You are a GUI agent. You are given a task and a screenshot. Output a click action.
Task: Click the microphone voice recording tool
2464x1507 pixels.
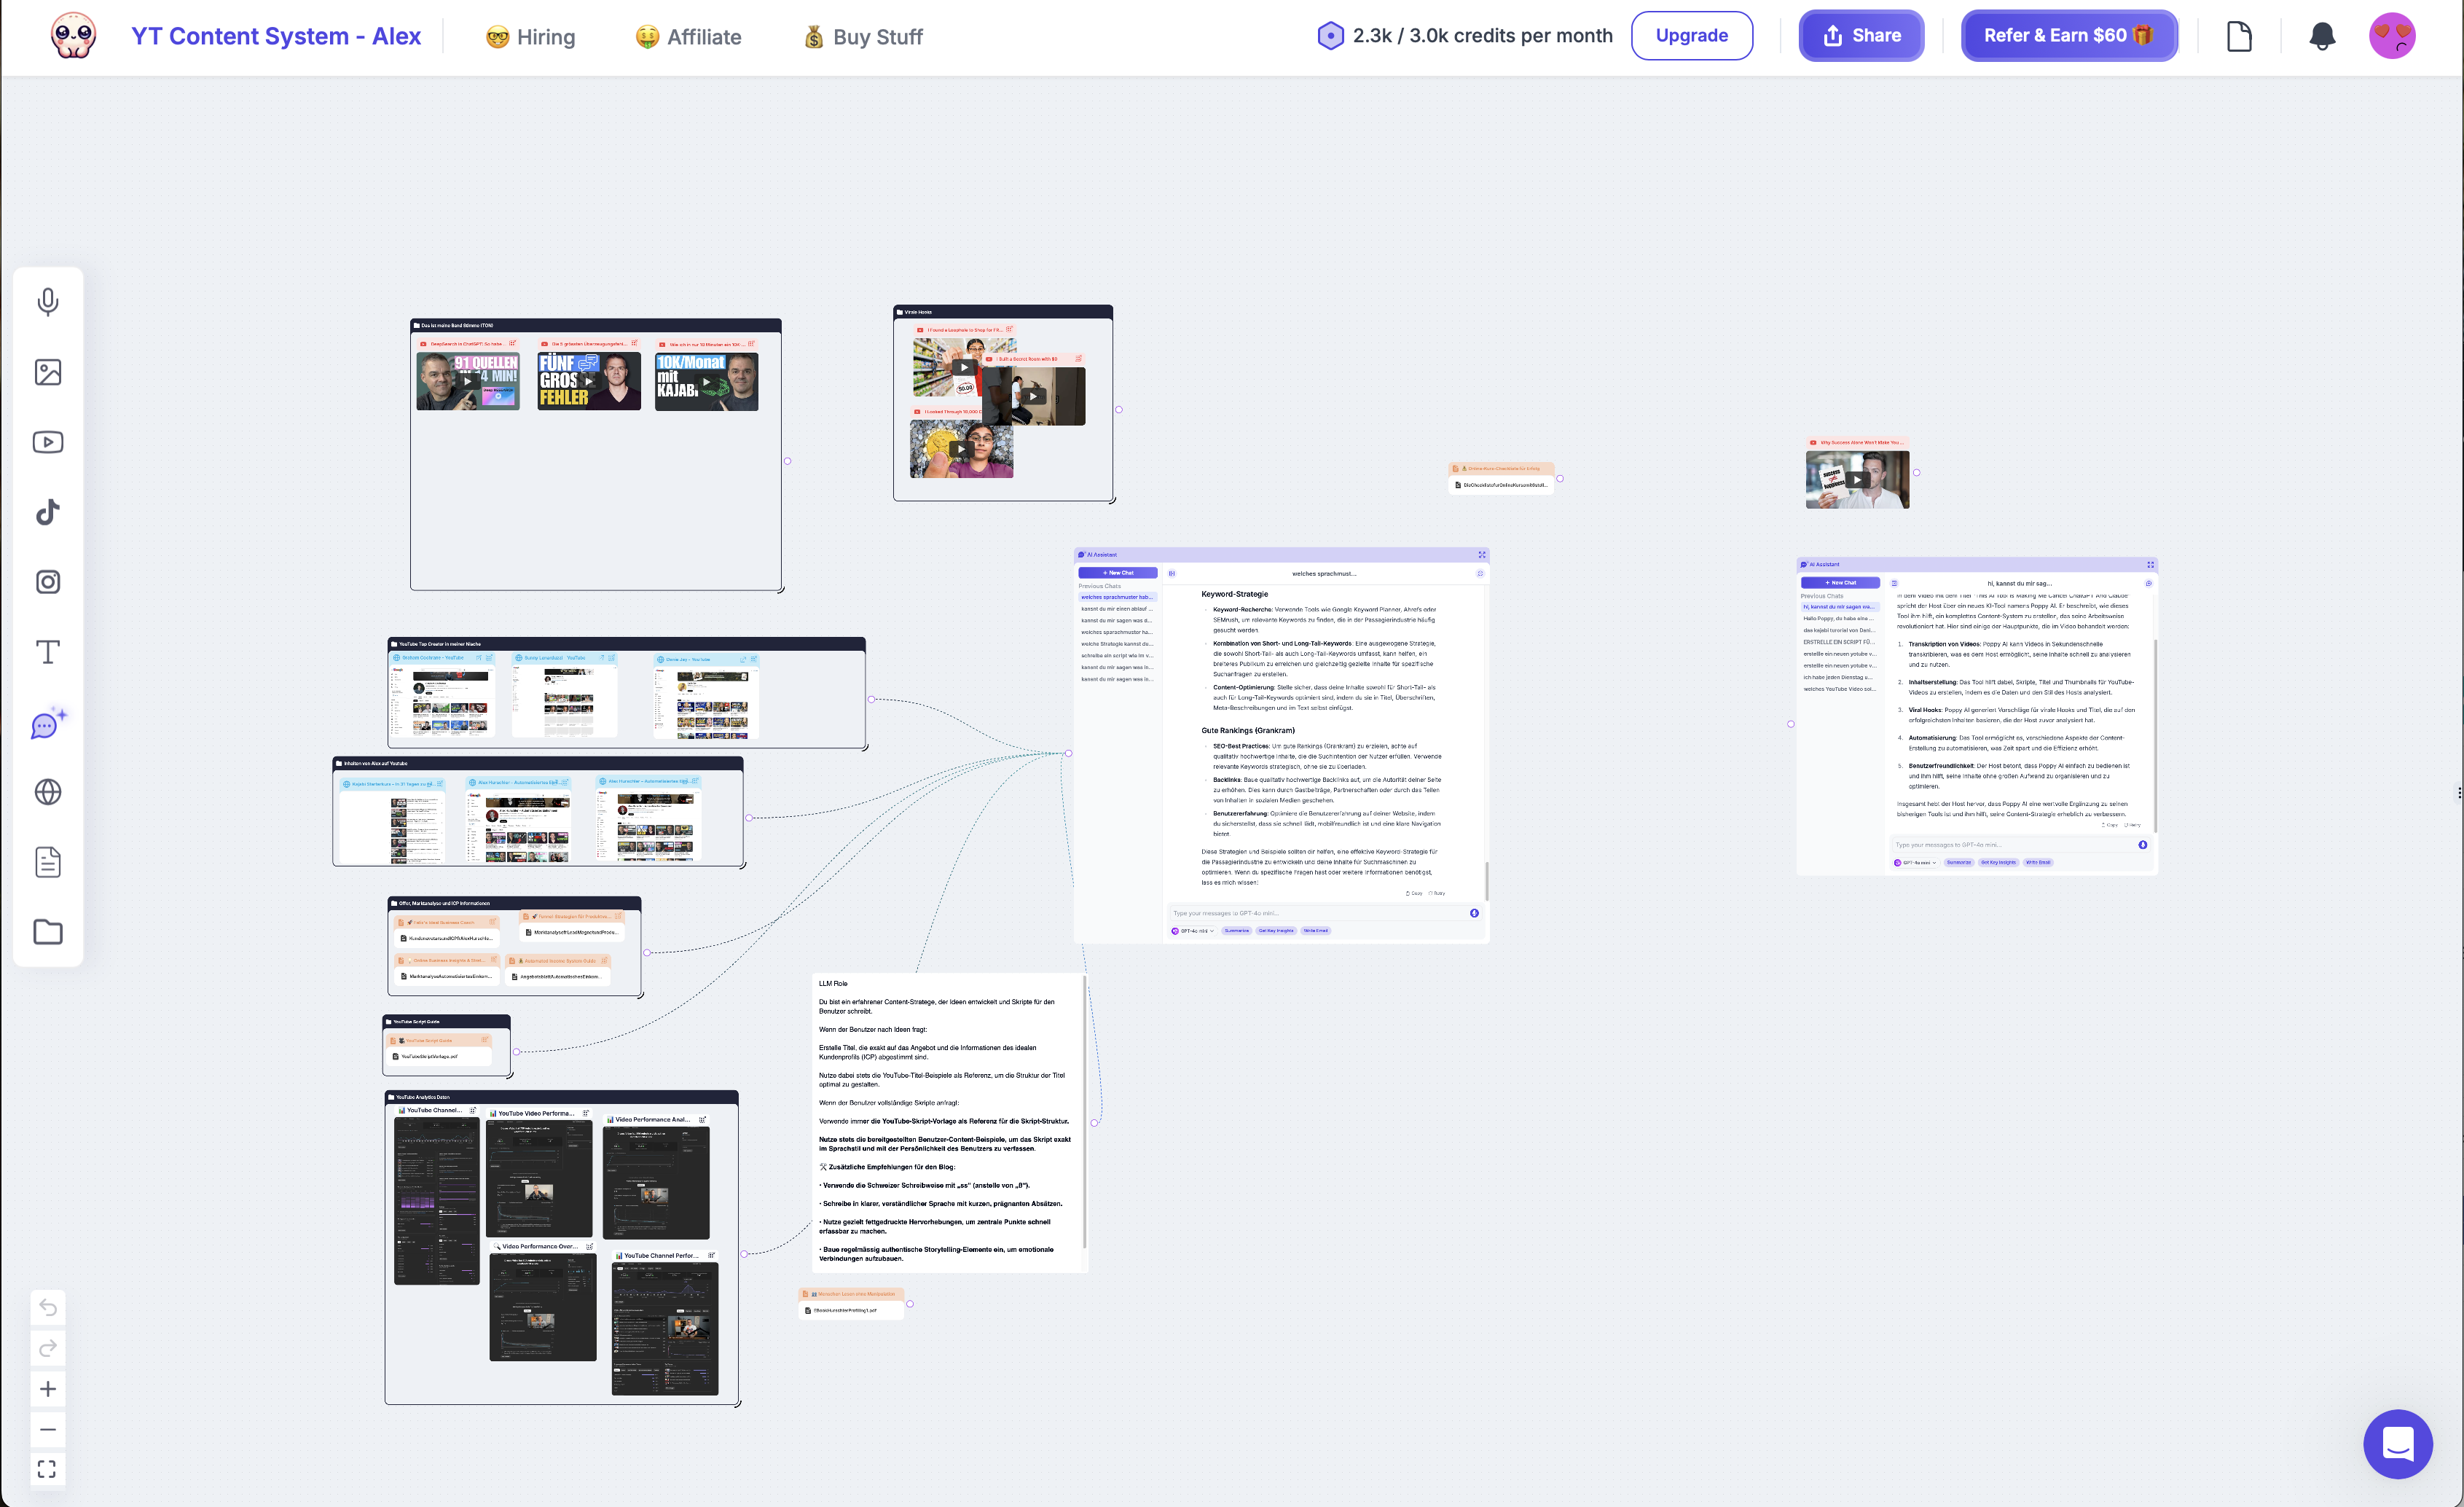(x=47, y=302)
